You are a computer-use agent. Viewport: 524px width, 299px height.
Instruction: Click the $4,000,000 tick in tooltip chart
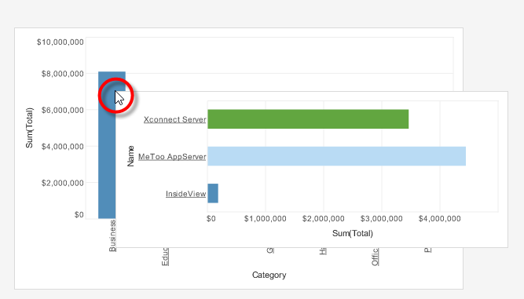[x=440, y=219]
